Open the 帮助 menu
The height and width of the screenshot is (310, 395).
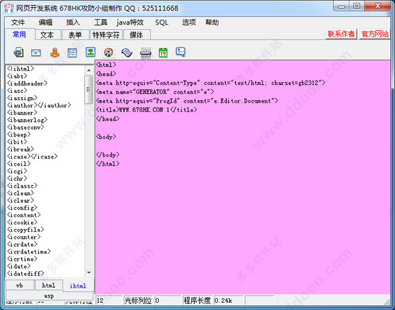[x=212, y=22]
